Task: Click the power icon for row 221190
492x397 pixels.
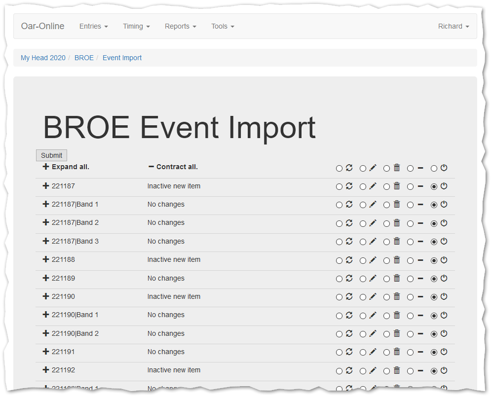Action: pos(444,296)
